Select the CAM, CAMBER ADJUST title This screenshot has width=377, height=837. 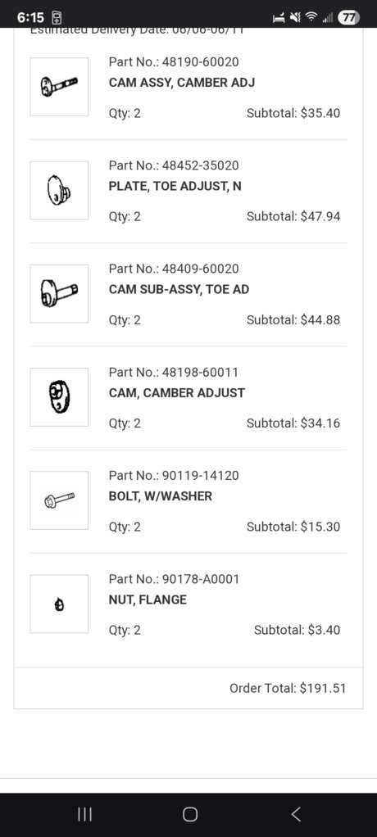point(177,393)
